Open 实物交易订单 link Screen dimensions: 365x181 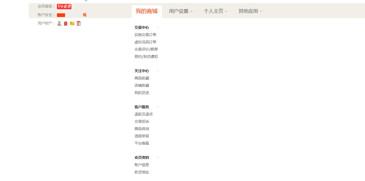(x=146, y=35)
